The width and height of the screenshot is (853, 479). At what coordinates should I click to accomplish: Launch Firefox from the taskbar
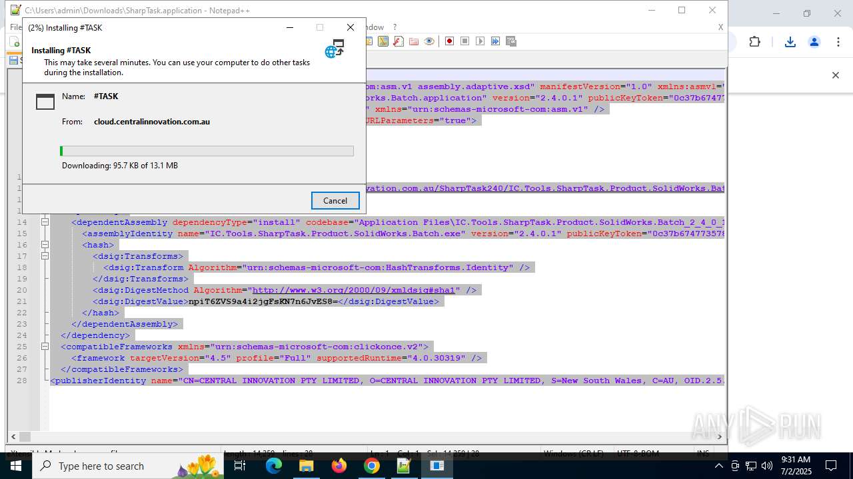[x=339, y=466]
